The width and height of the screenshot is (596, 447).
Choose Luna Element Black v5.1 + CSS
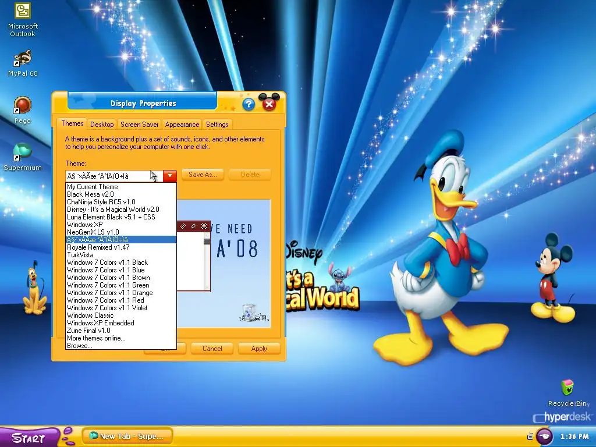(121, 217)
